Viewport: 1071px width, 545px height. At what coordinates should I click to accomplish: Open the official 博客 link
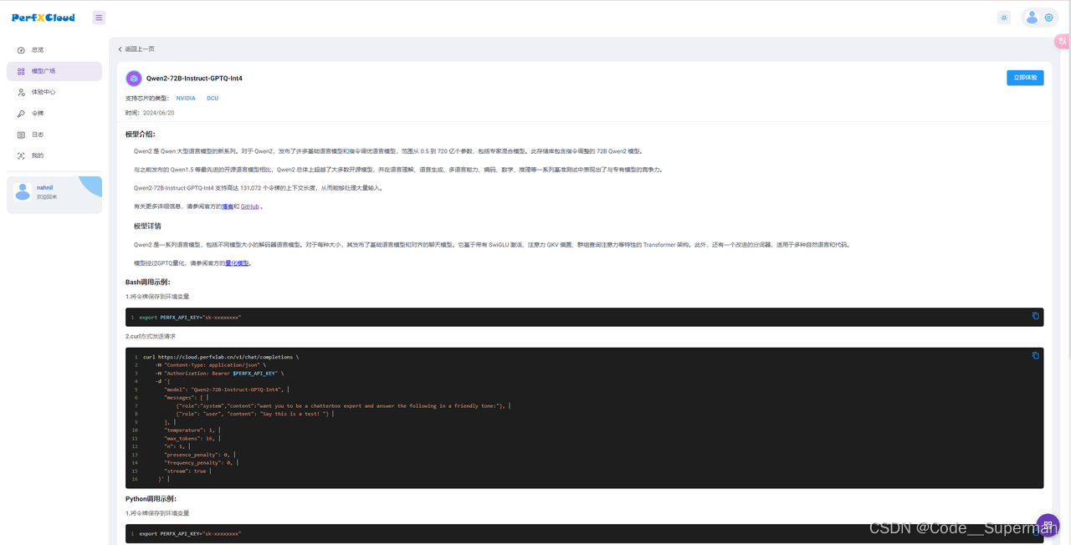coord(227,206)
